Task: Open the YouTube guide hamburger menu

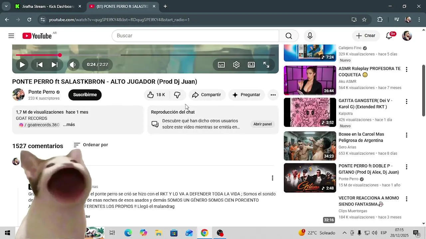Action: (x=11, y=36)
